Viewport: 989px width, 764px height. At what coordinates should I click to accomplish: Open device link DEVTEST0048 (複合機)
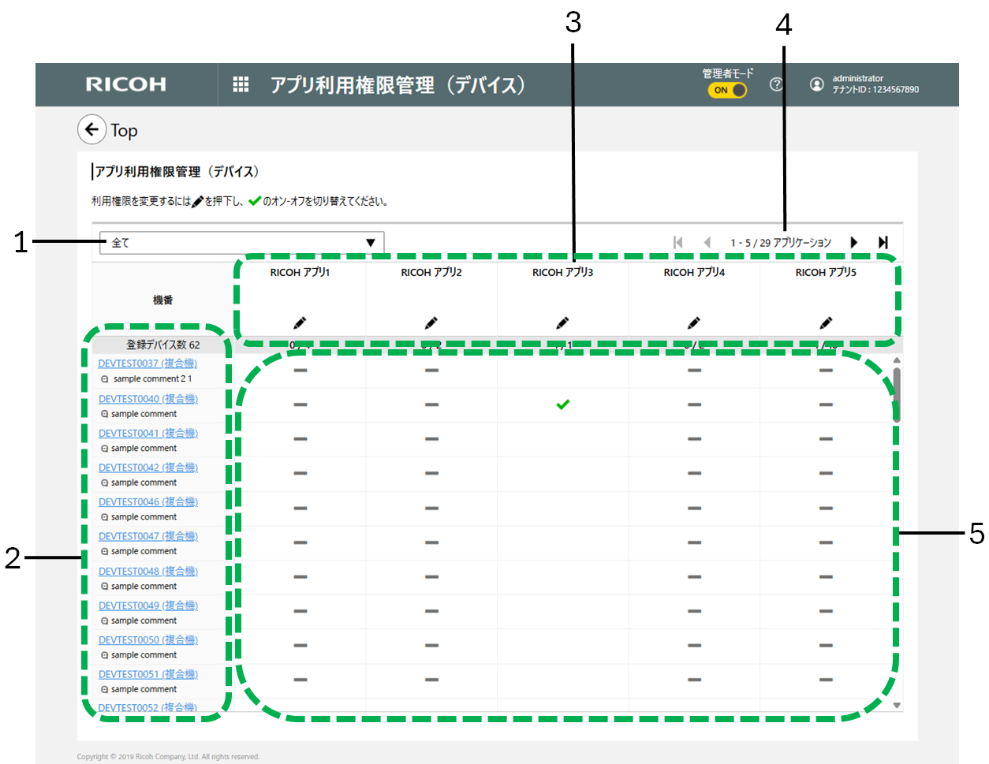tap(147, 571)
